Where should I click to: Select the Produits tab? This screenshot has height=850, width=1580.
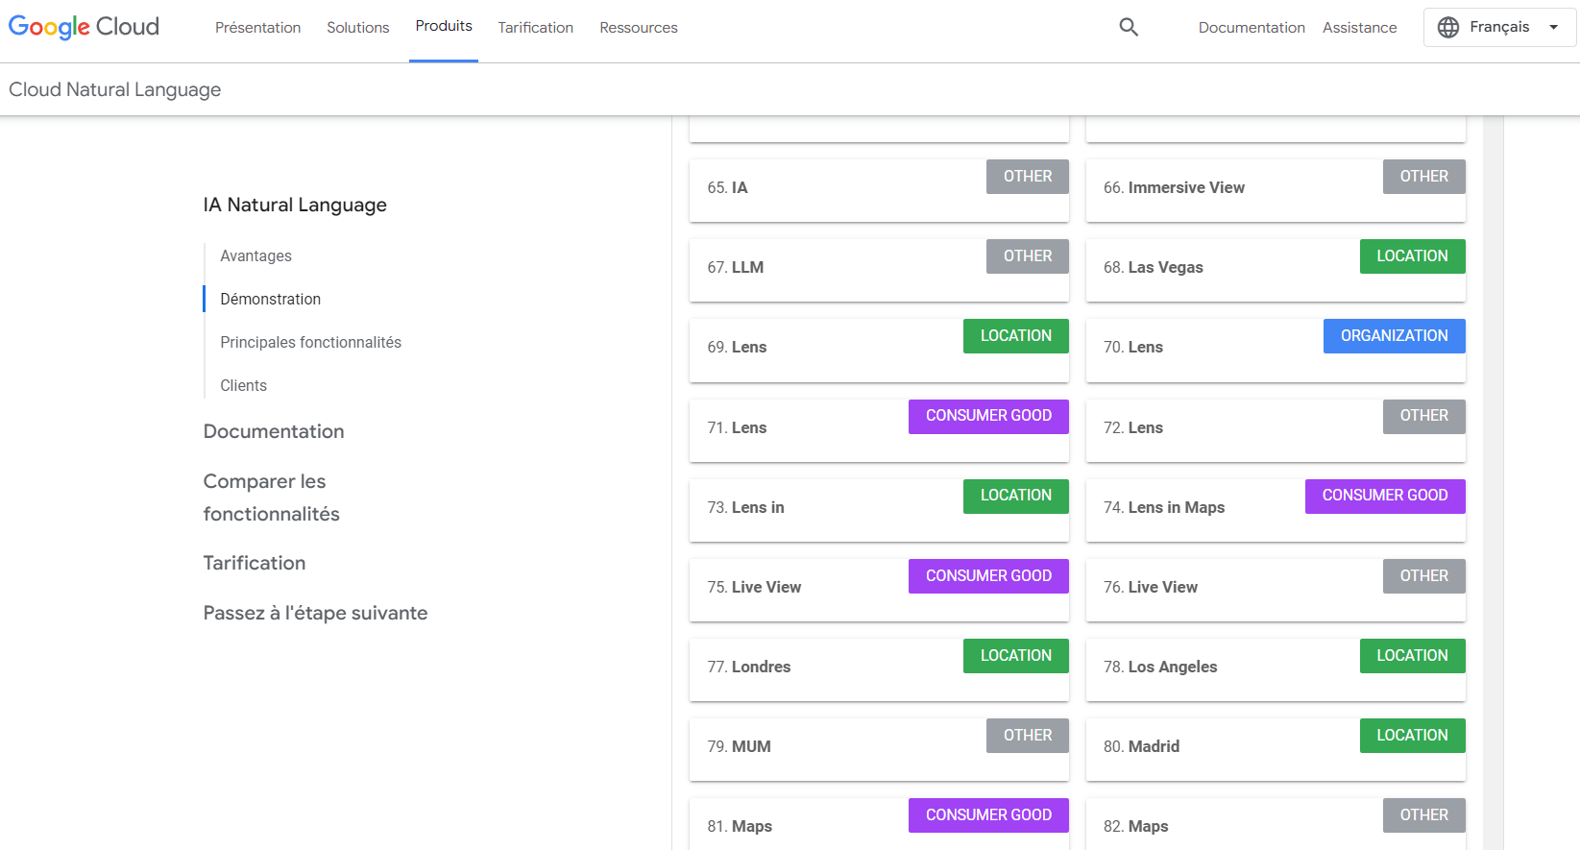coord(444,26)
